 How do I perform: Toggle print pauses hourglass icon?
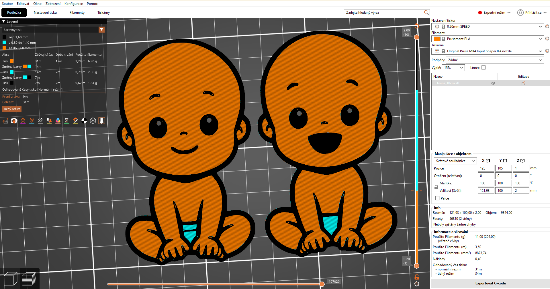point(67,121)
